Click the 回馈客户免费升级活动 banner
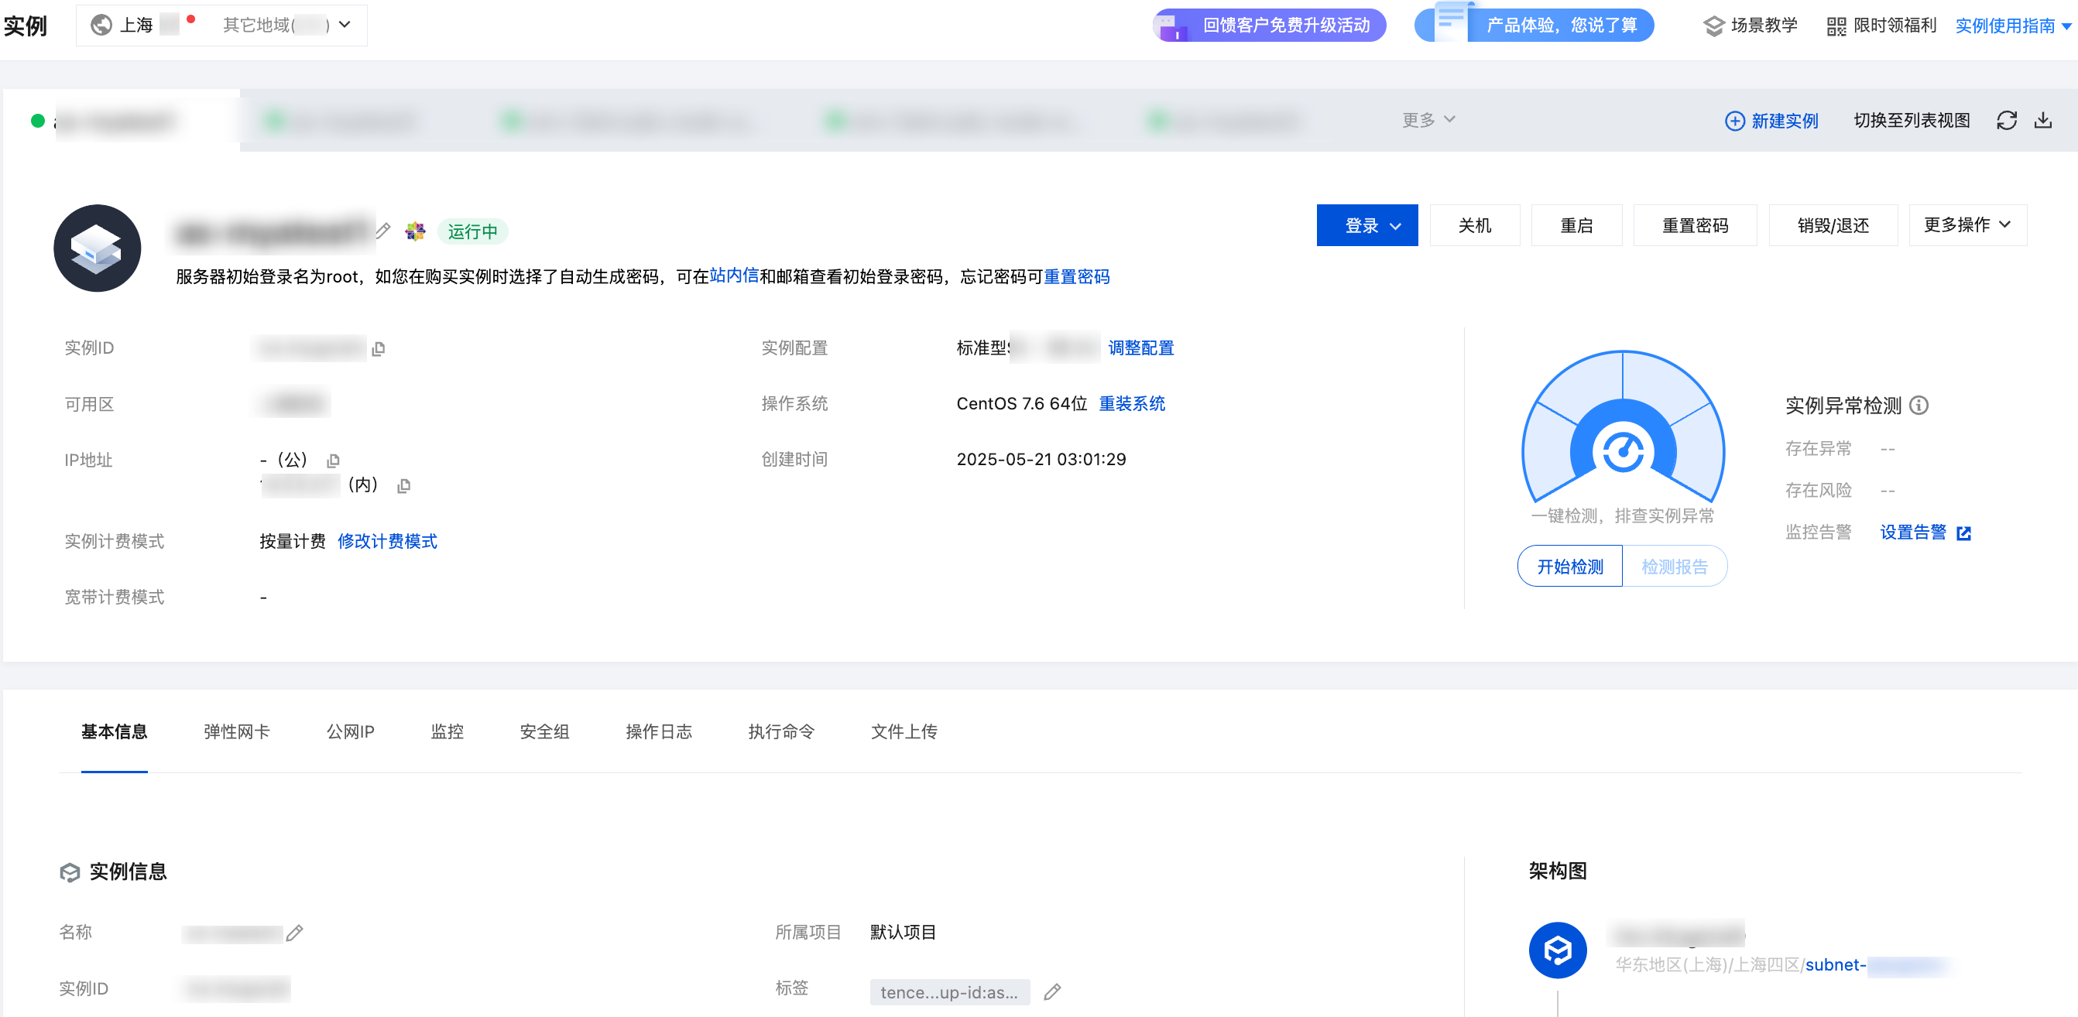2078x1017 pixels. tap(1269, 25)
